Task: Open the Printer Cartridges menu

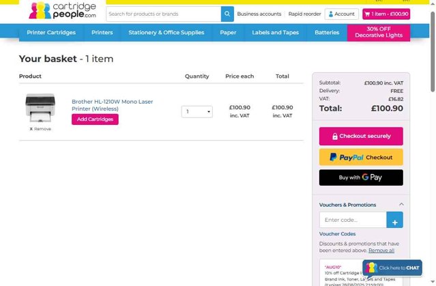Action: 51,33
